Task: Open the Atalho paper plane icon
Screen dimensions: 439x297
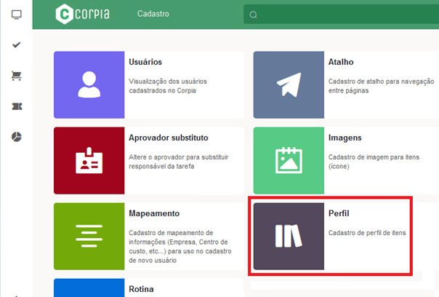Action: pos(289,85)
